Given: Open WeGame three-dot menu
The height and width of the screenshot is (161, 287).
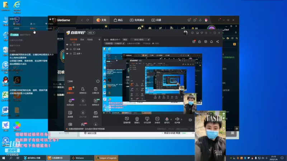Looking at the screenshot, I should 219,20.
